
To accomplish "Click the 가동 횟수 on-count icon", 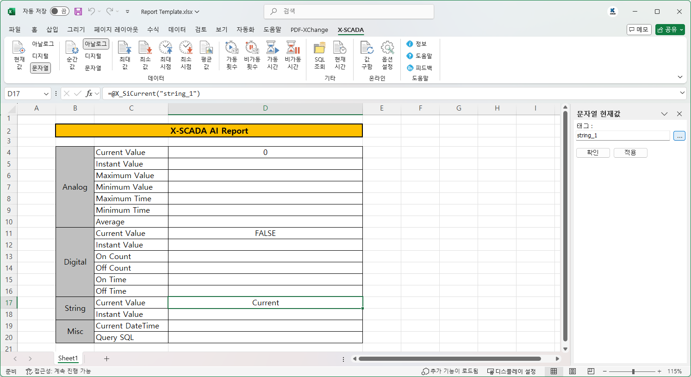I will coord(232,55).
